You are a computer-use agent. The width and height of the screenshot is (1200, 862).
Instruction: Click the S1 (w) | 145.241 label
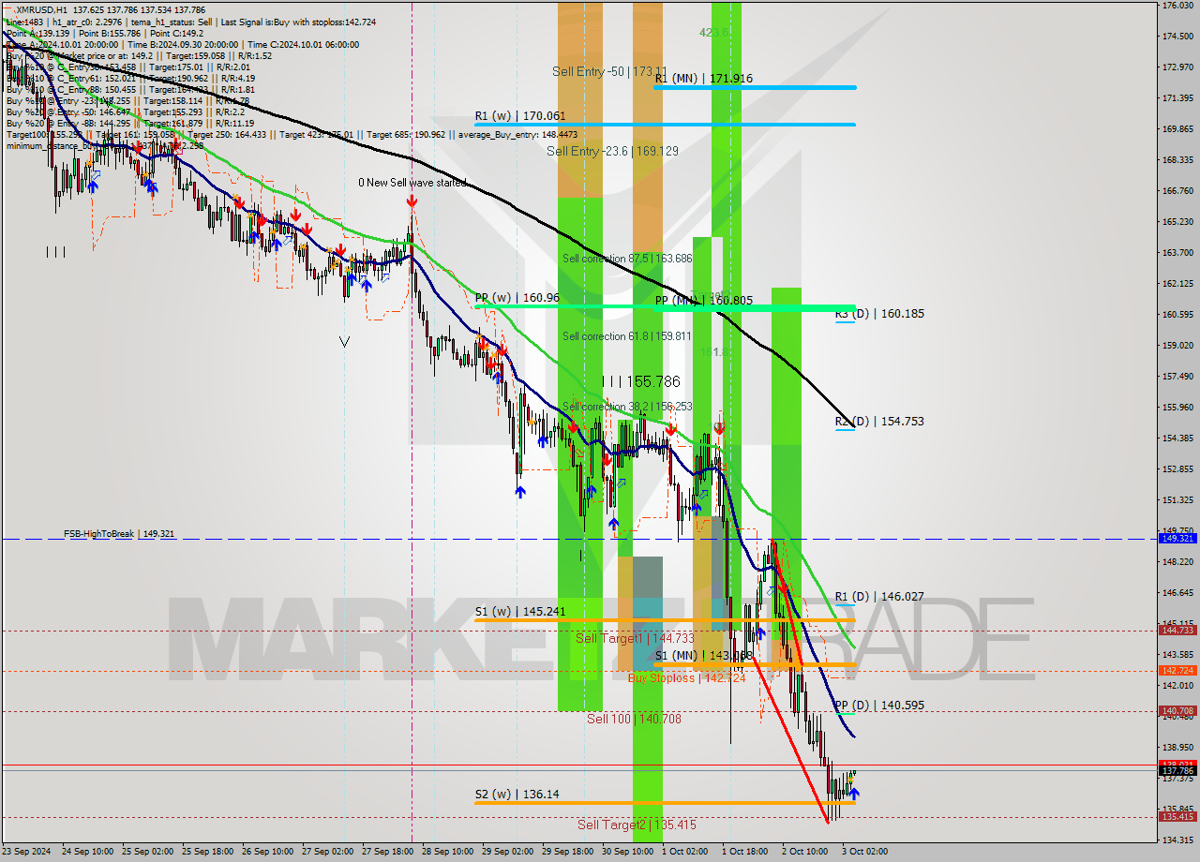(x=519, y=611)
